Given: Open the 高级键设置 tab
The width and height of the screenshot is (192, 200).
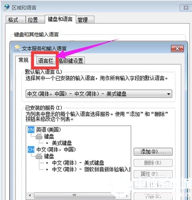Looking at the screenshot, I should point(71,61).
